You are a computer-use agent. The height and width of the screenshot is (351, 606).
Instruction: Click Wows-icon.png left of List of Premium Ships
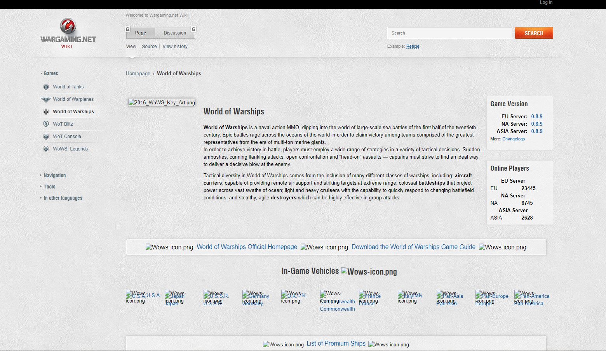click(x=283, y=344)
